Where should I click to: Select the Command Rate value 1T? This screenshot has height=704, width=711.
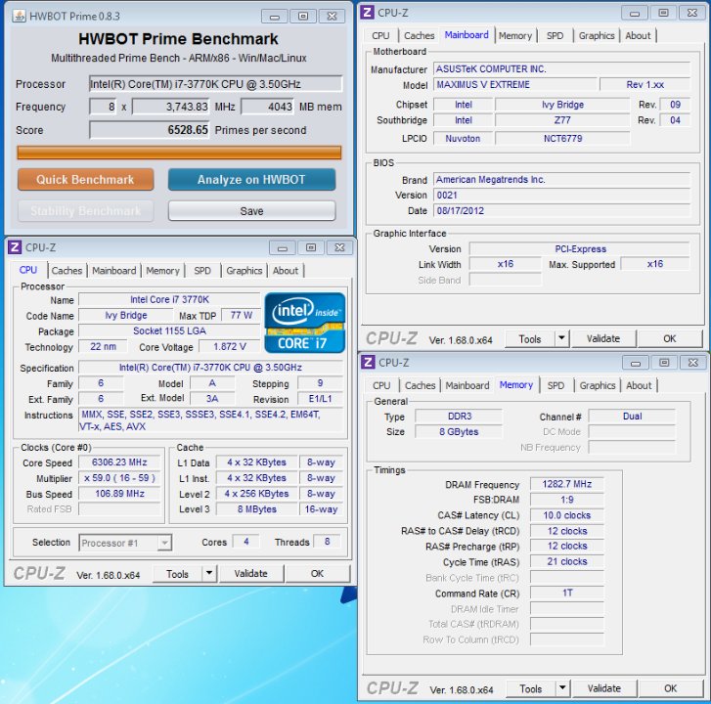pyautogui.click(x=567, y=593)
